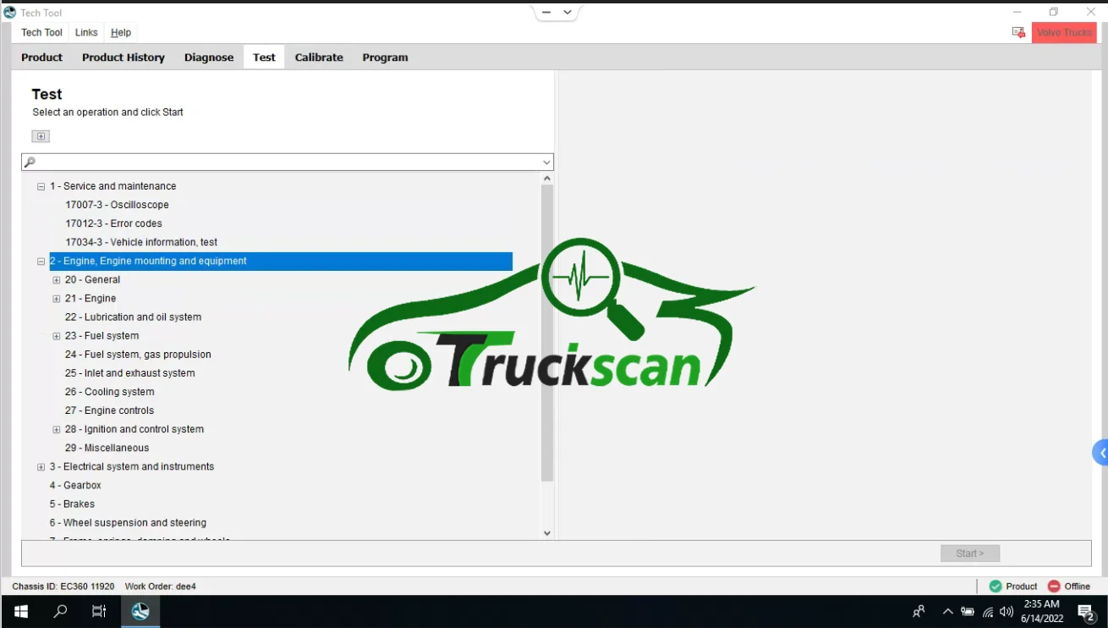
Task: Open Windows taskbar search
Action: pyautogui.click(x=60, y=611)
